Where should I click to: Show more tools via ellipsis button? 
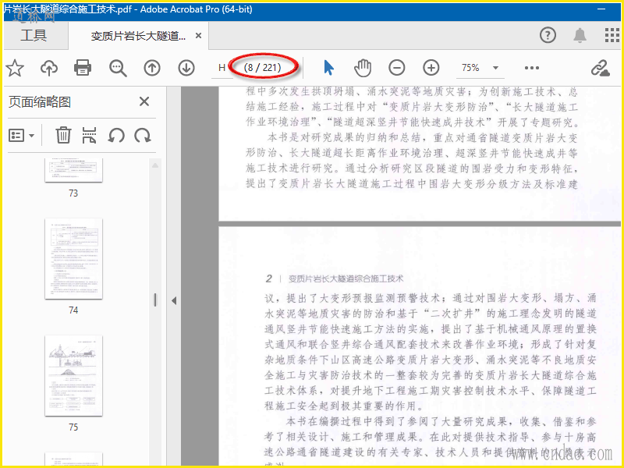532,68
